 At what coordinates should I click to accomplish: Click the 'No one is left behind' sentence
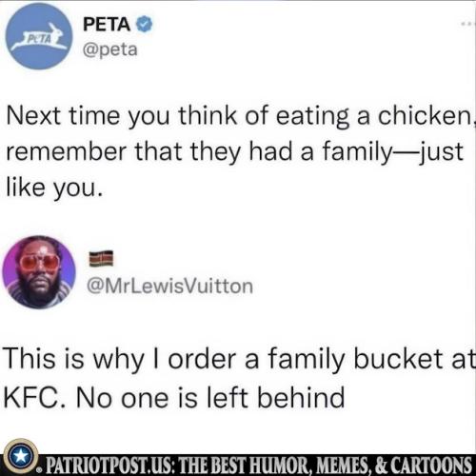(x=210, y=398)
